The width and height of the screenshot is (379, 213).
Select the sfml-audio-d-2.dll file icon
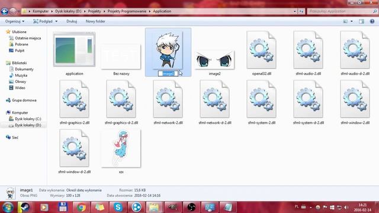click(355, 50)
